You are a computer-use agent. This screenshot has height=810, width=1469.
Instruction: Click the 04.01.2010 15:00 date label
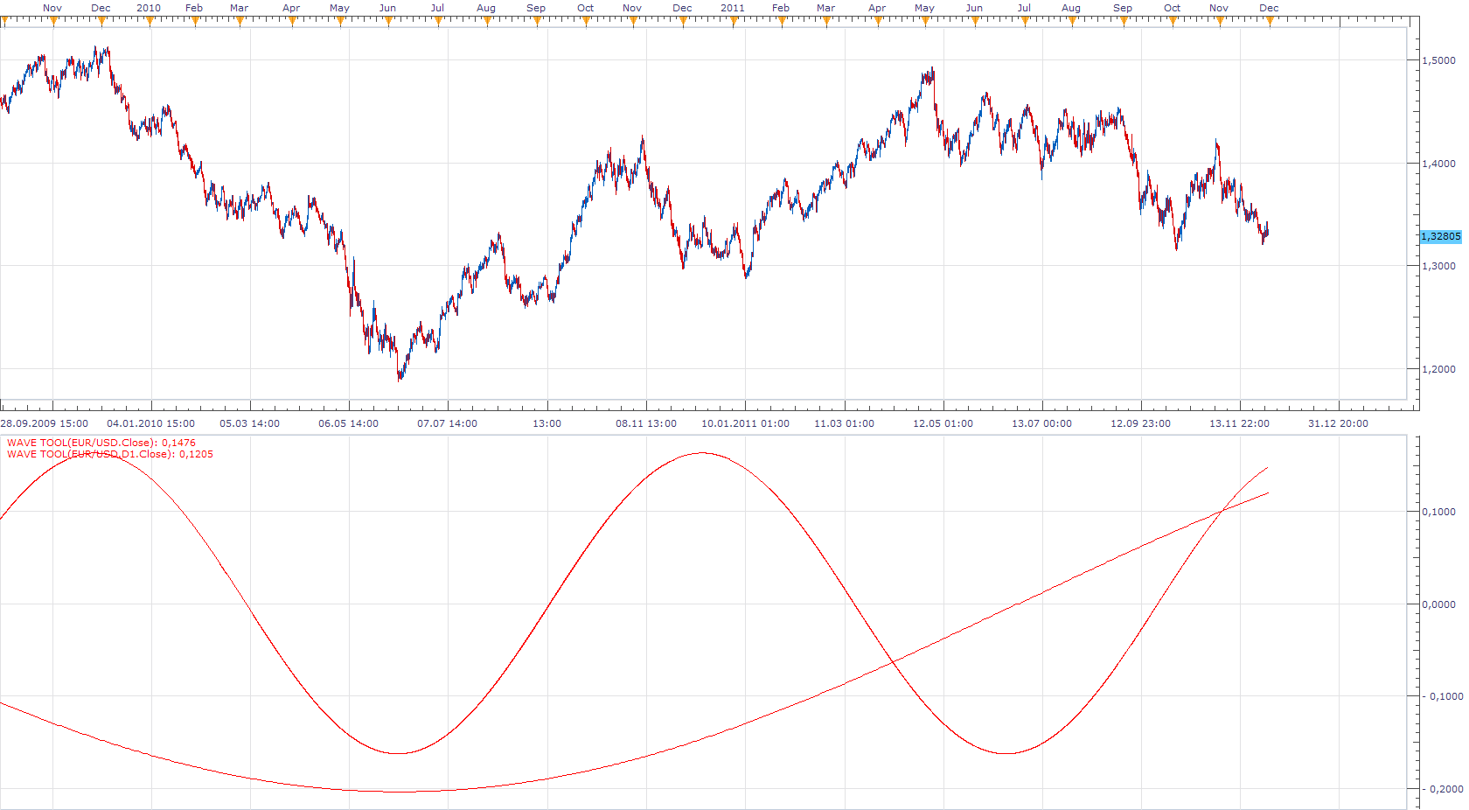tap(151, 423)
